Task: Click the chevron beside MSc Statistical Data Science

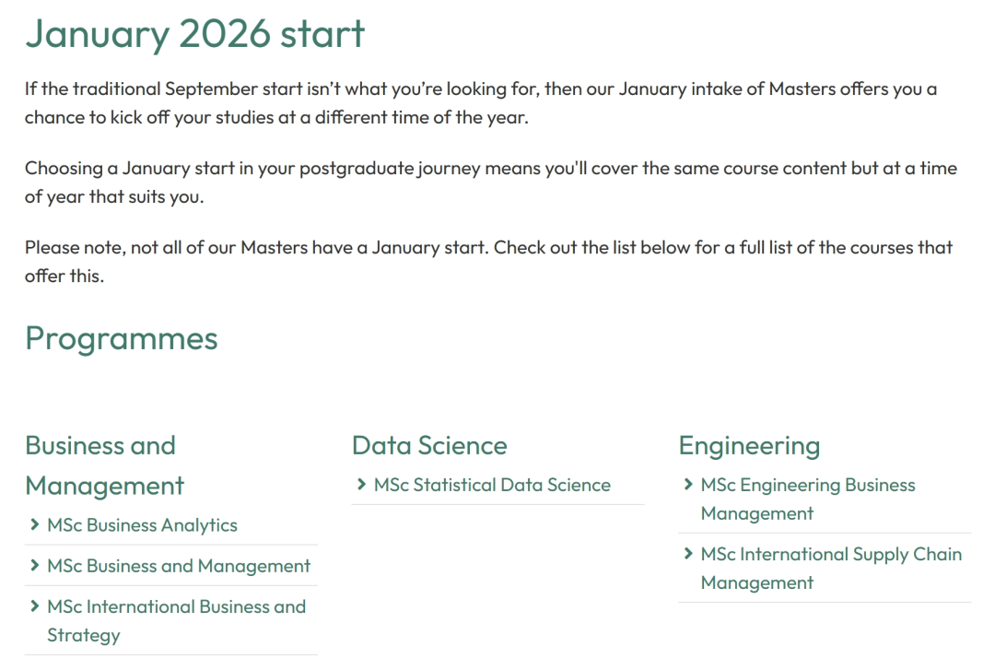Action: [x=362, y=485]
